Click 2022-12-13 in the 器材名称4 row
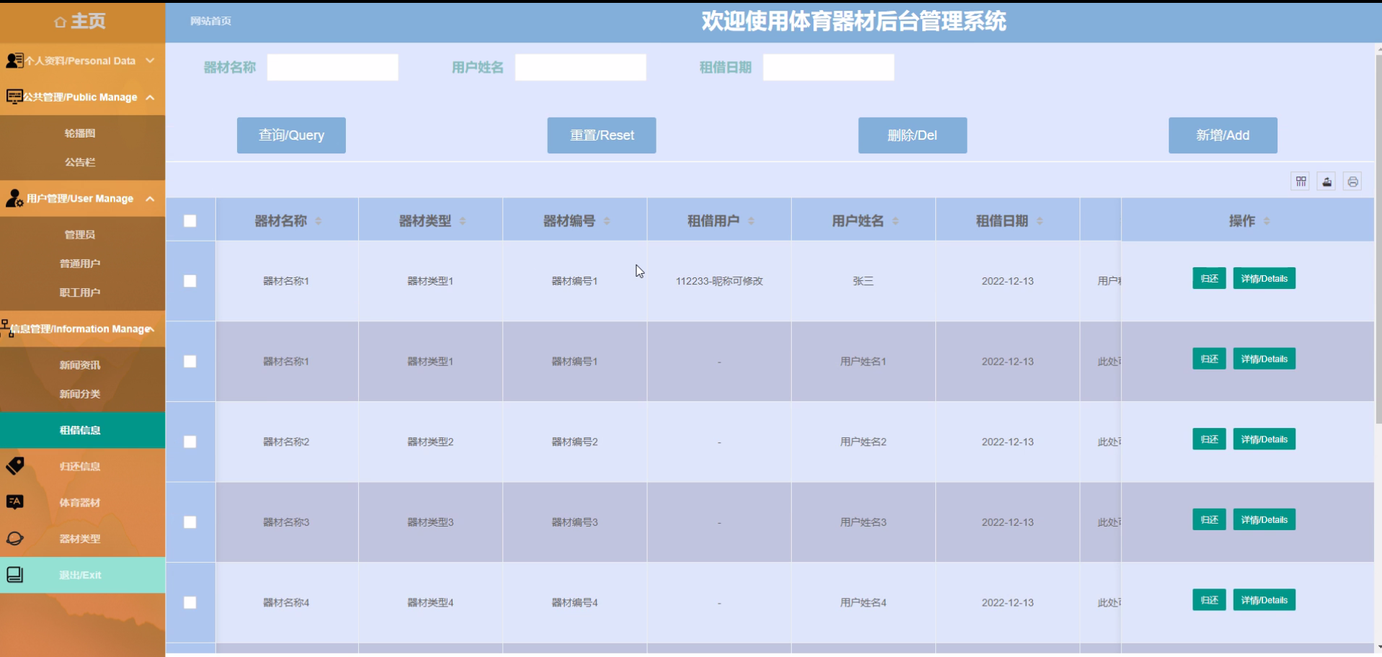Screen dimensions: 1382x657 pos(1007,602)
